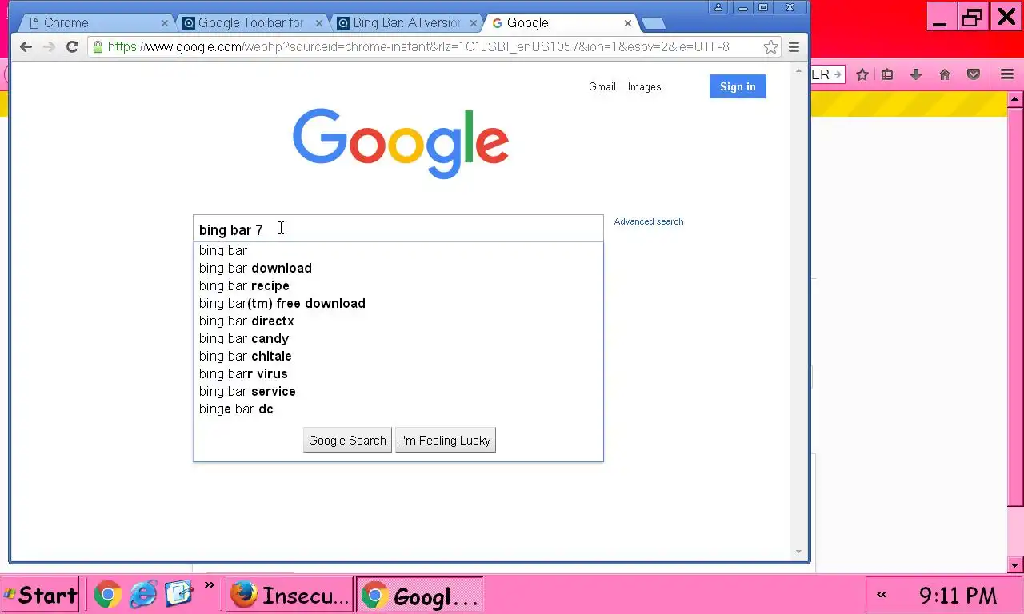
Task: Select the bing barr virus suggestion
Action: tap(398, 373)
